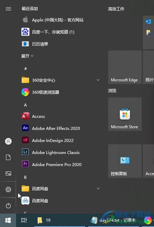Jump via the letter A header

25,105
